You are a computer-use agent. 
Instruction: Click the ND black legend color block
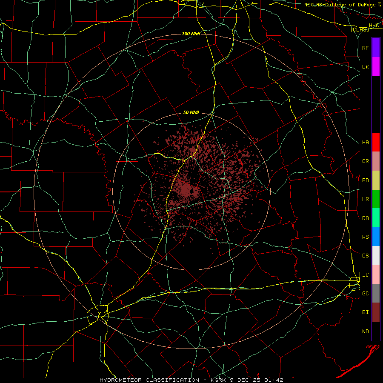(x=376, y=331)
